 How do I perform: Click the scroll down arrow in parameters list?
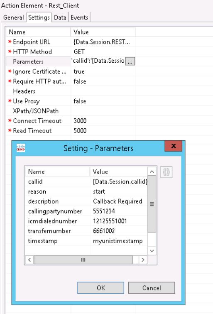(x=152, y=251)
